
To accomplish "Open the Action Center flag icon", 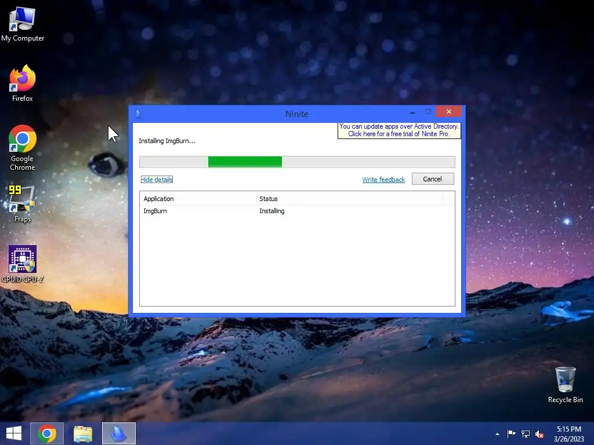I will (511, 434).
